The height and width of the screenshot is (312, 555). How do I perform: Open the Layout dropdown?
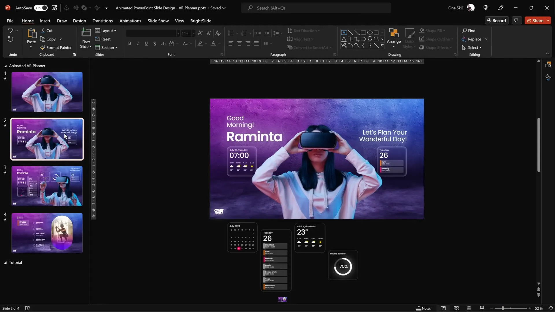(106, 31)
